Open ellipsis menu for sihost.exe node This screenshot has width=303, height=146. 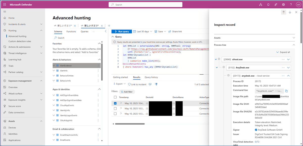point(283,59)
